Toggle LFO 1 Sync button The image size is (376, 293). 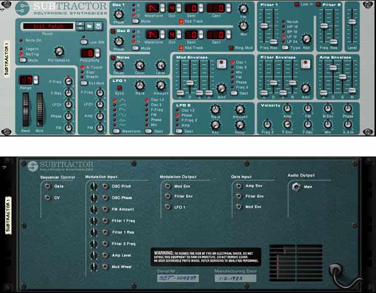[x=120, y=88]
